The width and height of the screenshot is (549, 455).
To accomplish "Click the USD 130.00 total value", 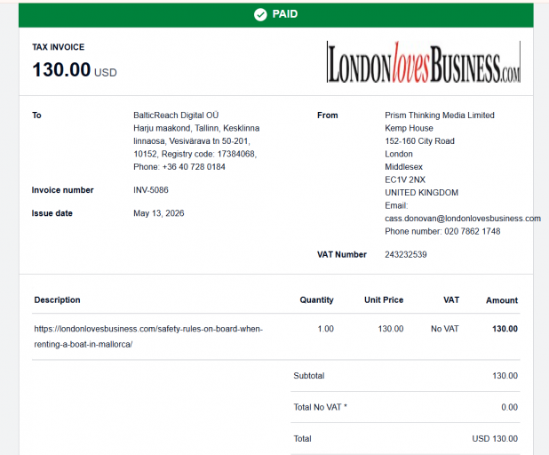I will [x=495, y=439].
